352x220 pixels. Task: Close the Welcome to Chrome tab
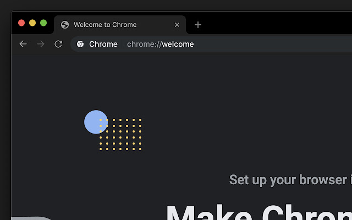(x=177, y=25)
